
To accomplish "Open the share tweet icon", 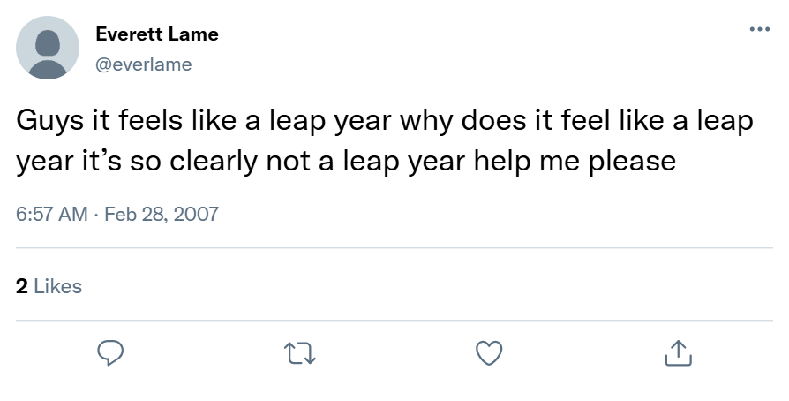I will click(x=678, y=354).
